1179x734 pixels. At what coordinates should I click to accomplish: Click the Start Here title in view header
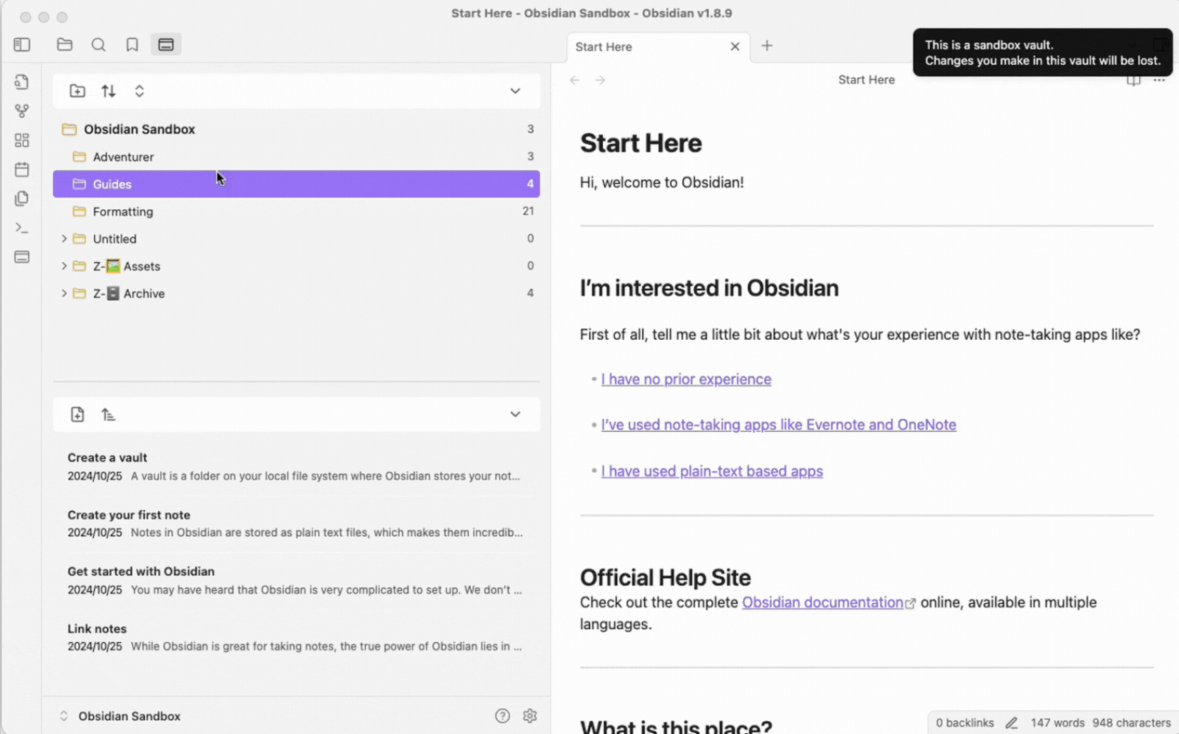(x=866, y=80)
